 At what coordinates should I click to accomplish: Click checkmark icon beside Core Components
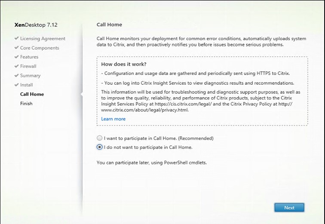click(x=17, y=48)
